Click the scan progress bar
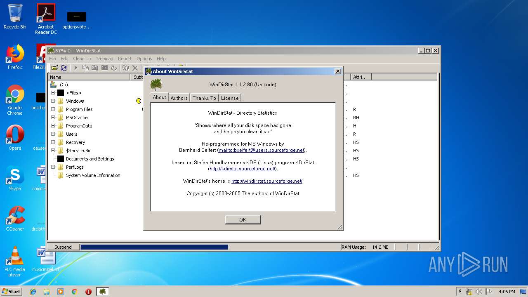This screenshot has width=528, height=297. tap(210, 247)
